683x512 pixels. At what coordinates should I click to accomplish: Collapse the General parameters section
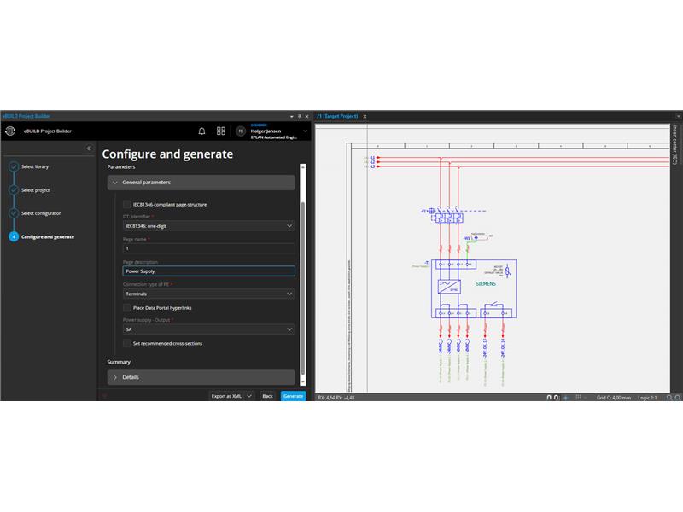point(201,183)
